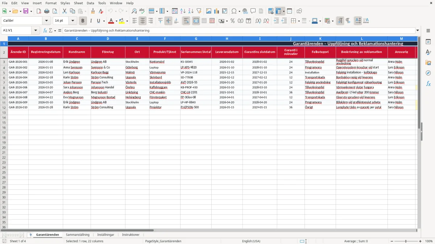Click the Sort Ascending icon
Image resolution: width=435 pixels, height=244 pixels.
coord(183,11)
